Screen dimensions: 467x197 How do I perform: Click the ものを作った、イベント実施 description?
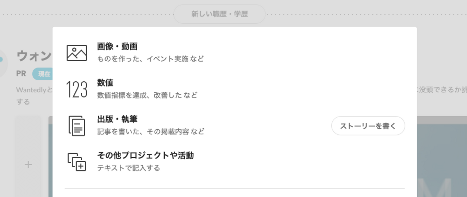[150, 59]
